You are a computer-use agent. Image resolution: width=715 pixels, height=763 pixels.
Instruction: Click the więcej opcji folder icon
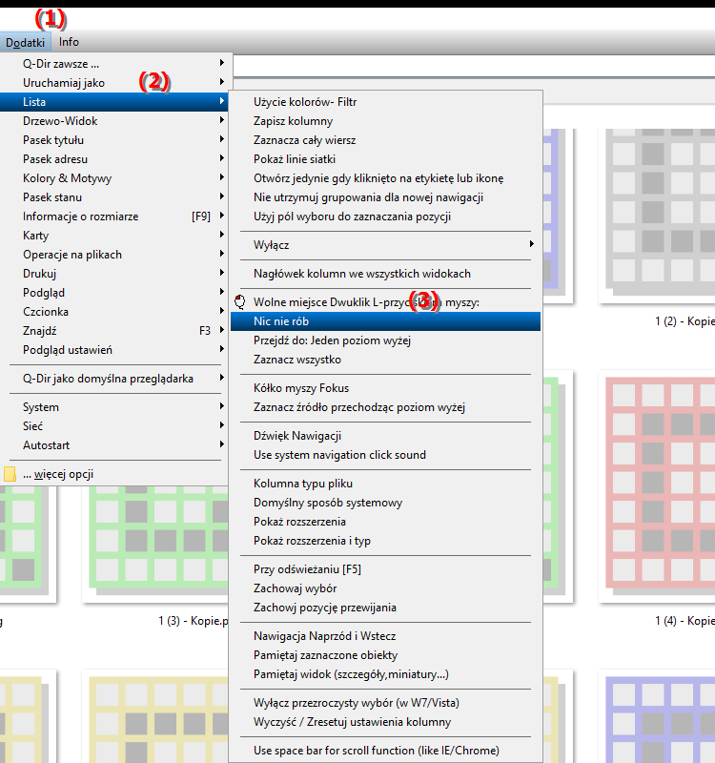point(10,474)
